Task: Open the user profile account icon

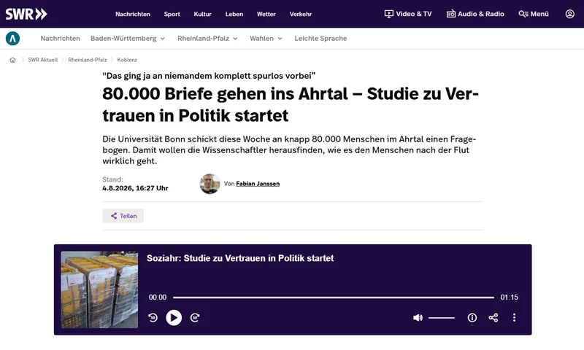Action: (569, 14)
